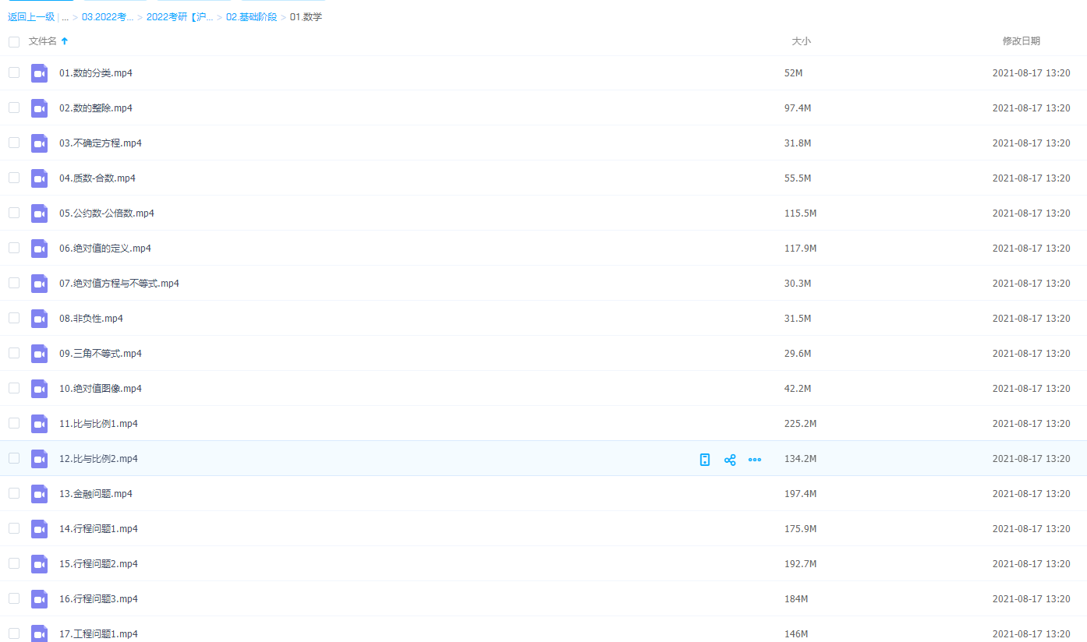The height and width of the screenshot is (642, 1087).
Task: Navigate to 02.基础阶段 in the breadcrumb
Action: [251, 17]
